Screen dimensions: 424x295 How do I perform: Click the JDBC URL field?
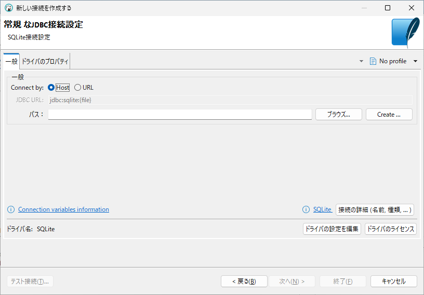pos(230,100)
